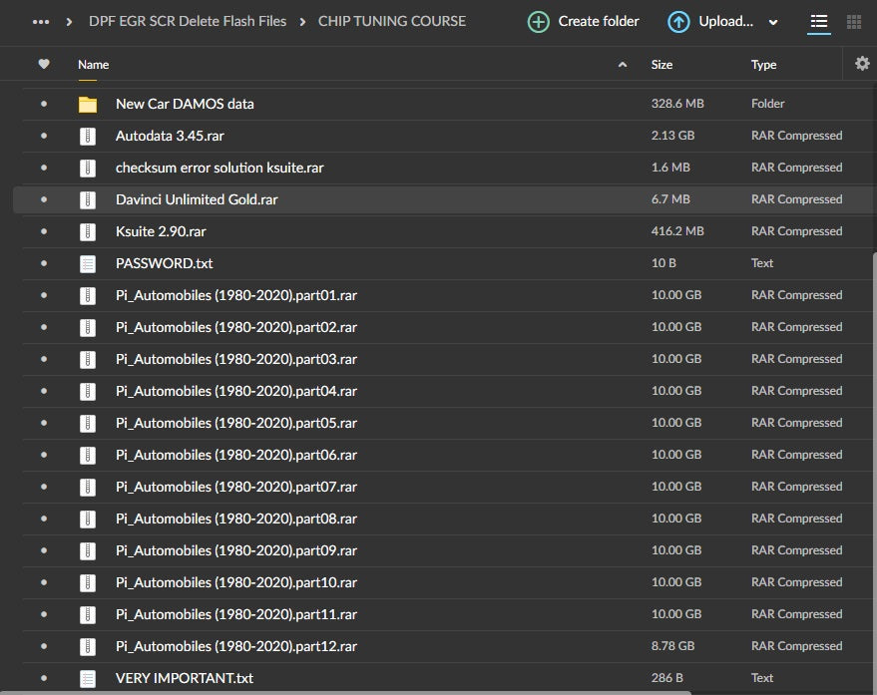Image resolution: width=877 pixels, height=695 pixels.
Task: Open column settings gear icon
Action: tap(862, 64)
